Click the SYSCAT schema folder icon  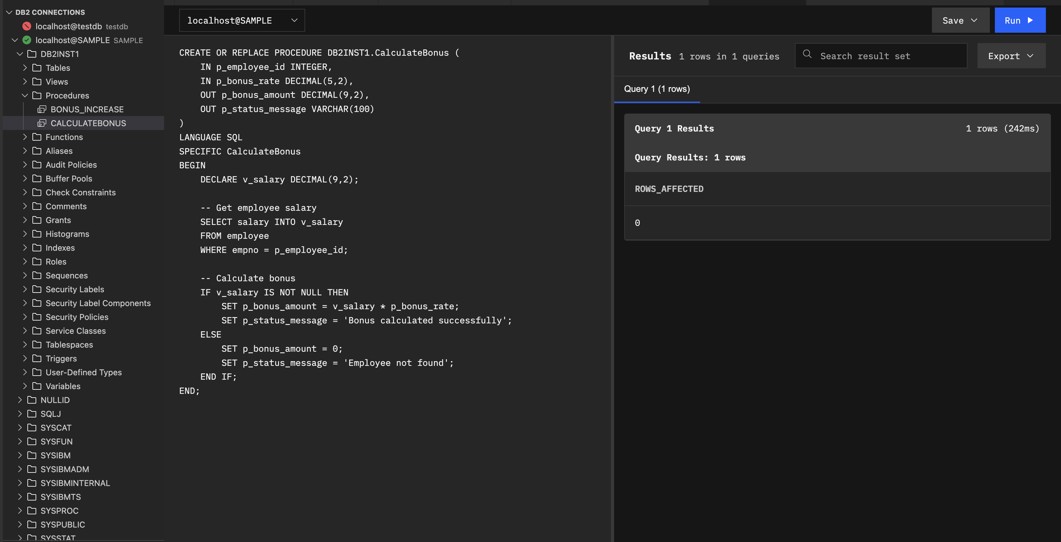(32, 427)
